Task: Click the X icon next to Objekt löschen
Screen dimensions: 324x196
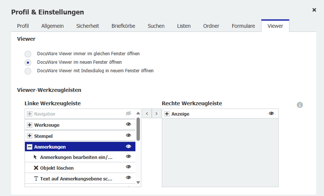Action: tap(36, 168)
